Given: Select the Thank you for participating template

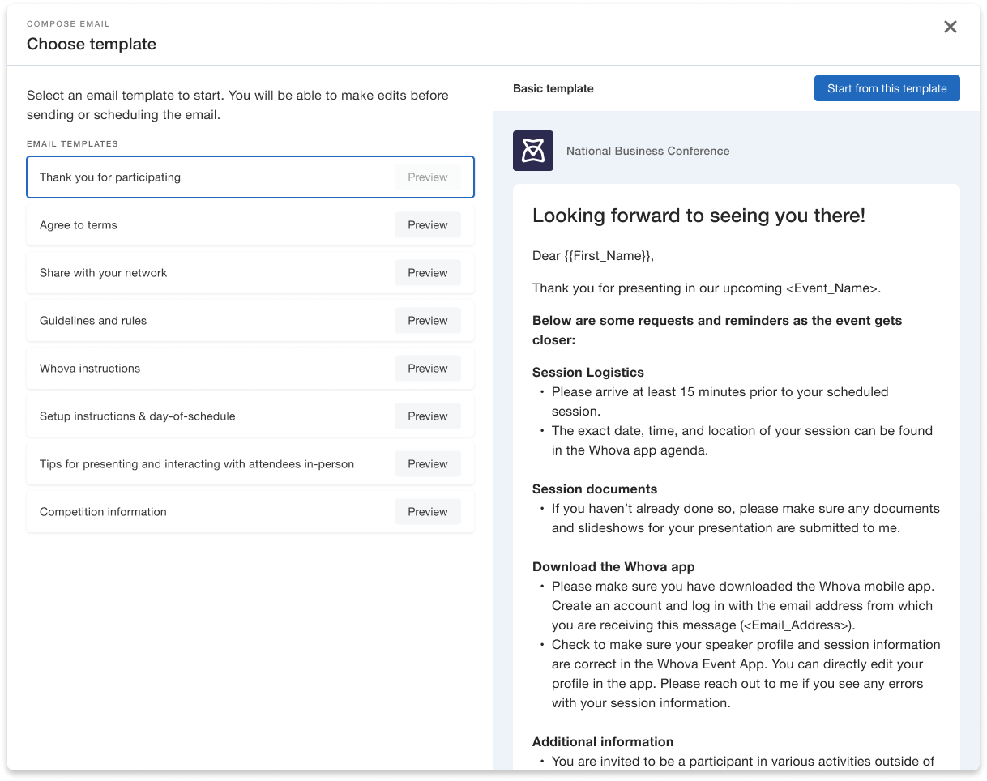Looking at the screenshot, I should [x=110, y=177].
